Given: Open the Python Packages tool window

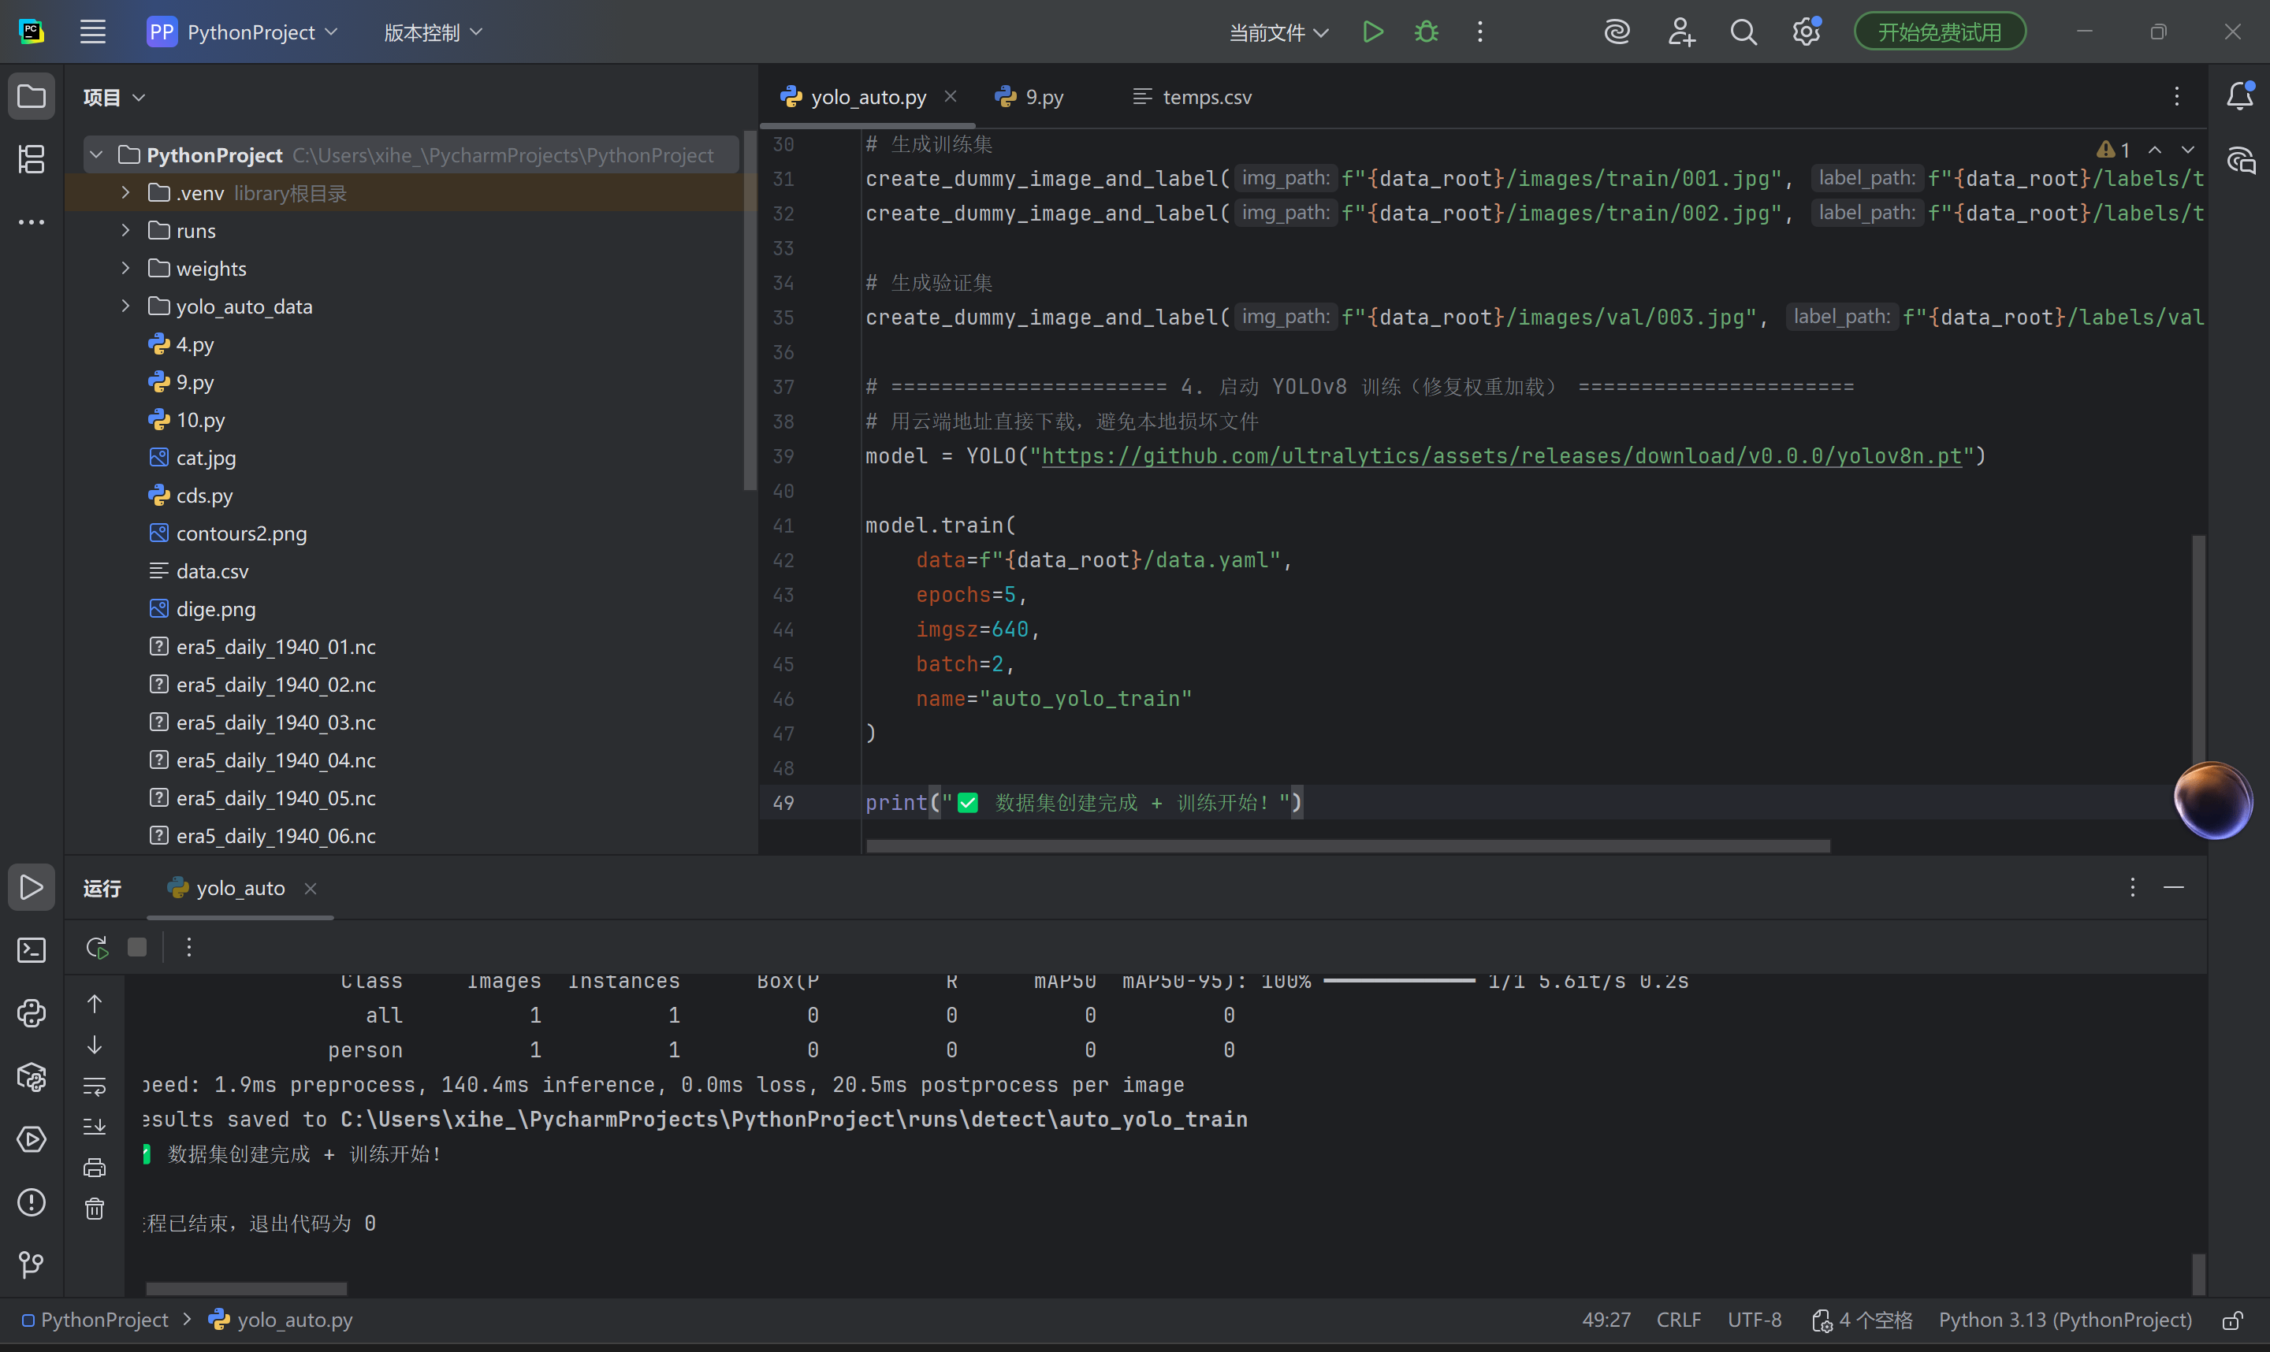Looking at the screenshot, I should tap(31, 1077).
